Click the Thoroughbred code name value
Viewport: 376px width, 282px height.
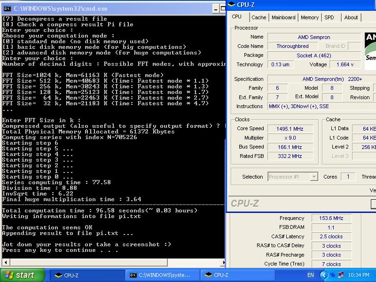(292, 46)
